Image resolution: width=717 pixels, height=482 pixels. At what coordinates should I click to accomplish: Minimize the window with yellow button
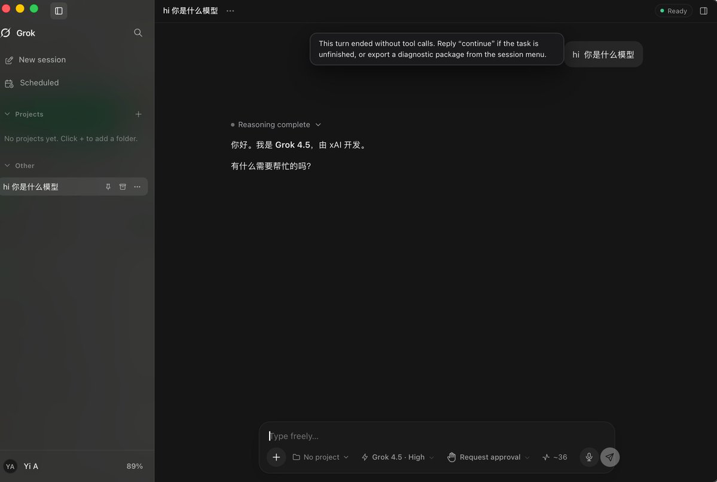(20, 9)
